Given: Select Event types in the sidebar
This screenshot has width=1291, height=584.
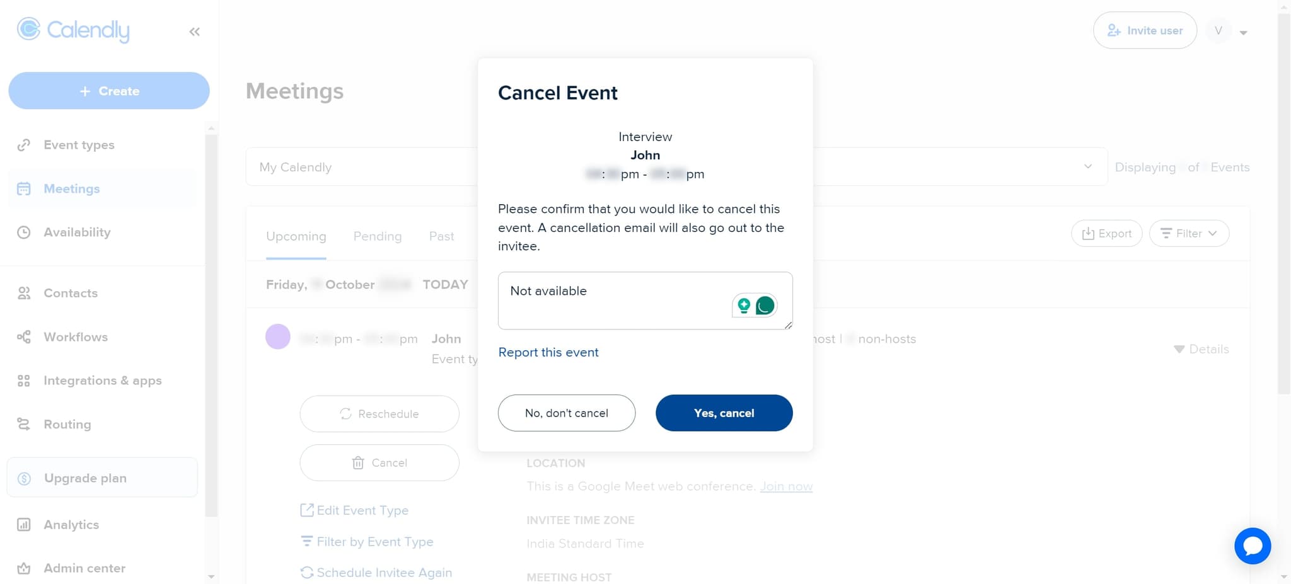Looking at the screenshot, I should coord(78,144).
